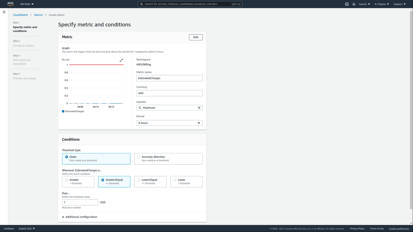The image size is (413, 232).
Task: Click the page vertical scrollbar
Action: click(x=411, y=110)
